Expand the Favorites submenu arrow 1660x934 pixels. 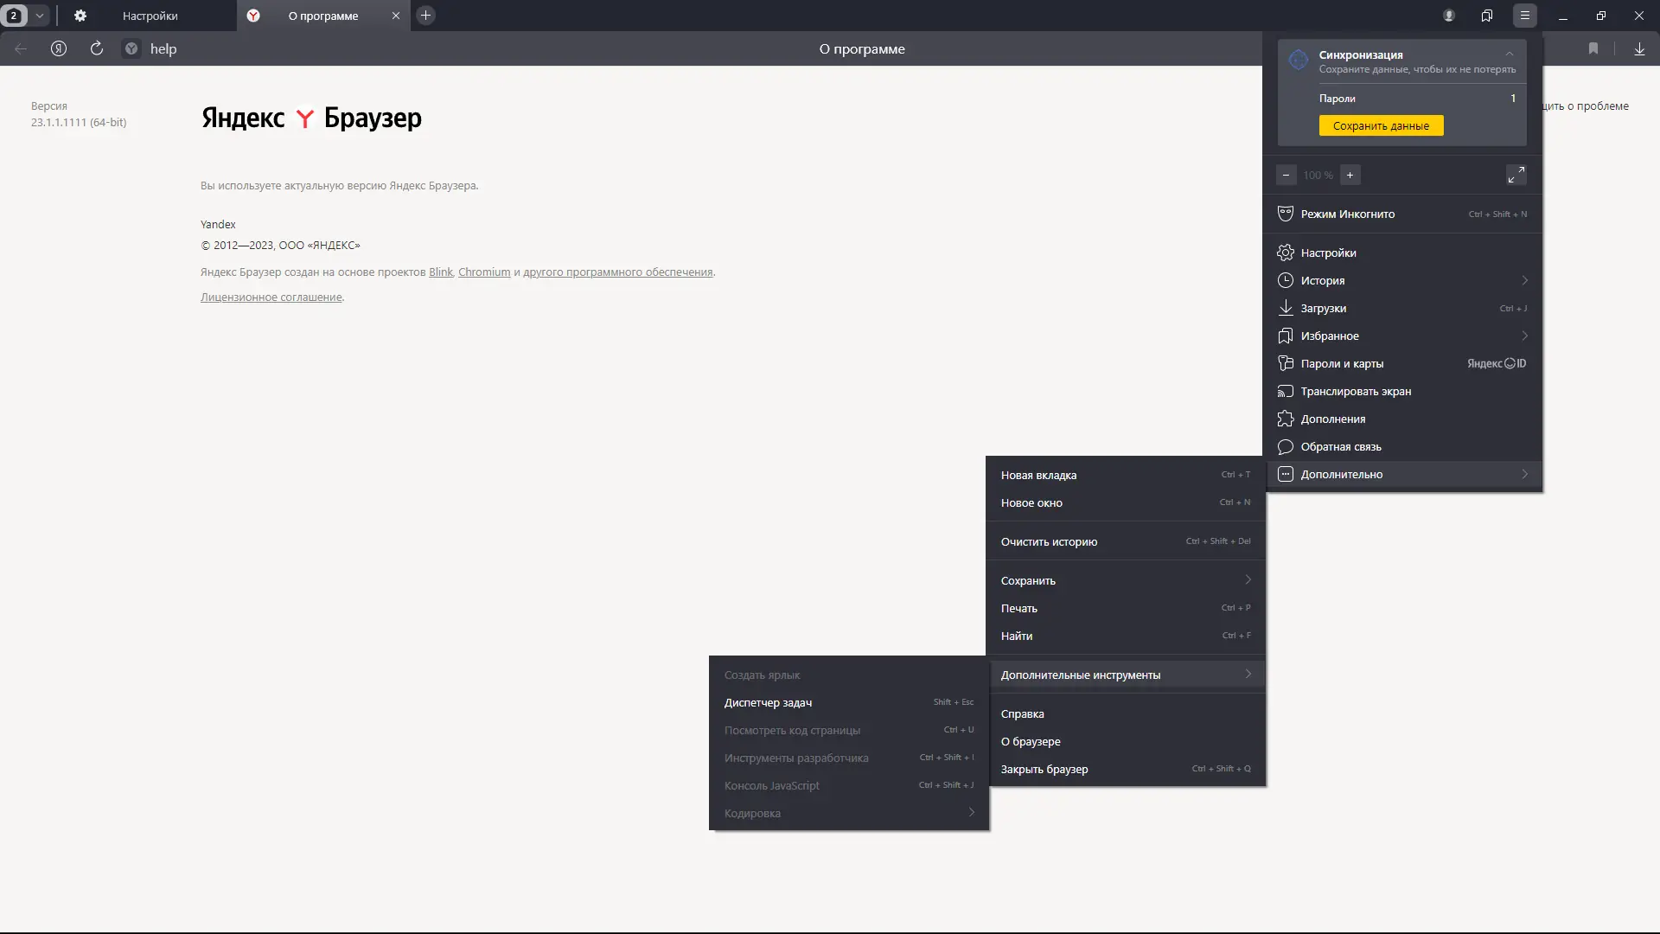(x=1524, y=336)
